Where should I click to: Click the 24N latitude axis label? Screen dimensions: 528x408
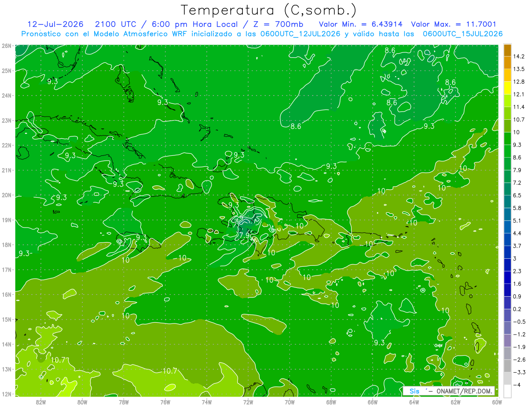coord(7,96)
